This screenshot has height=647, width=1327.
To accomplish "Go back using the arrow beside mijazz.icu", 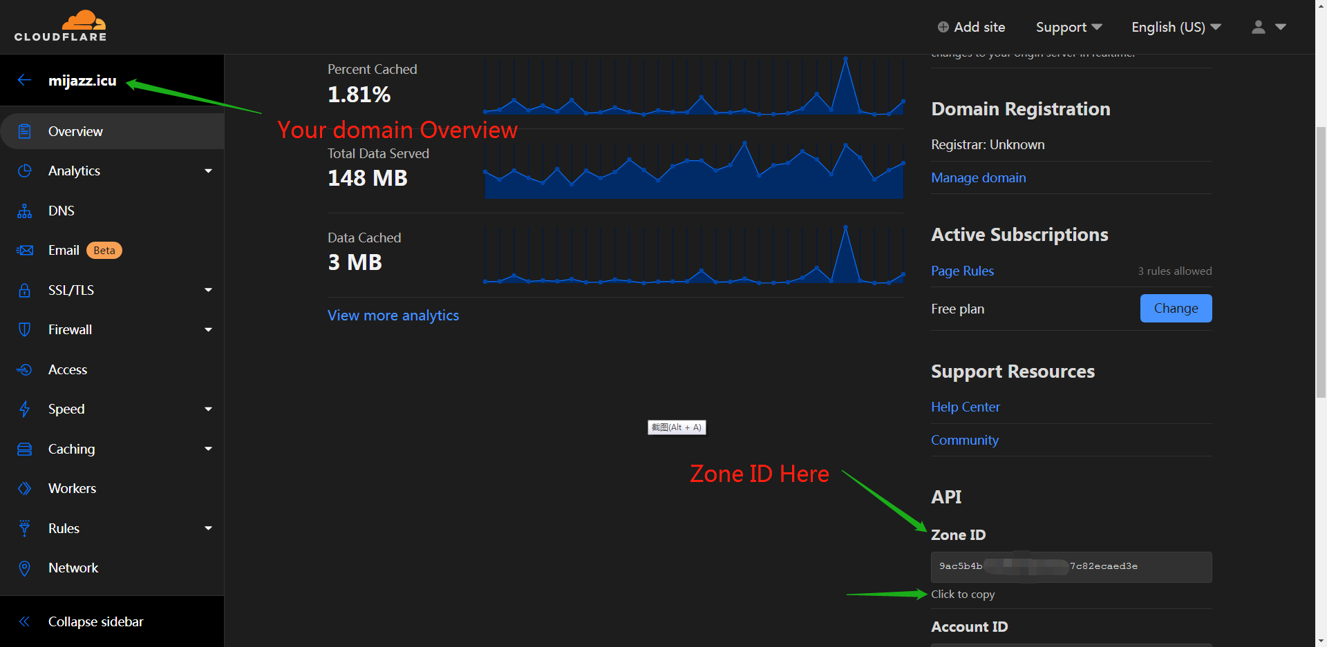I will click(x=24, y=80).
